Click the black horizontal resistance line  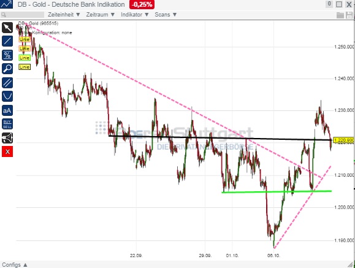pos(219,138)
